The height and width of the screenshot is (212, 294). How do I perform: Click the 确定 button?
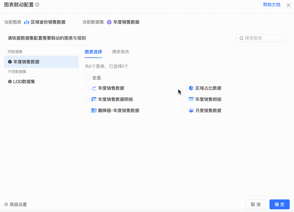(x=280, y=204)
